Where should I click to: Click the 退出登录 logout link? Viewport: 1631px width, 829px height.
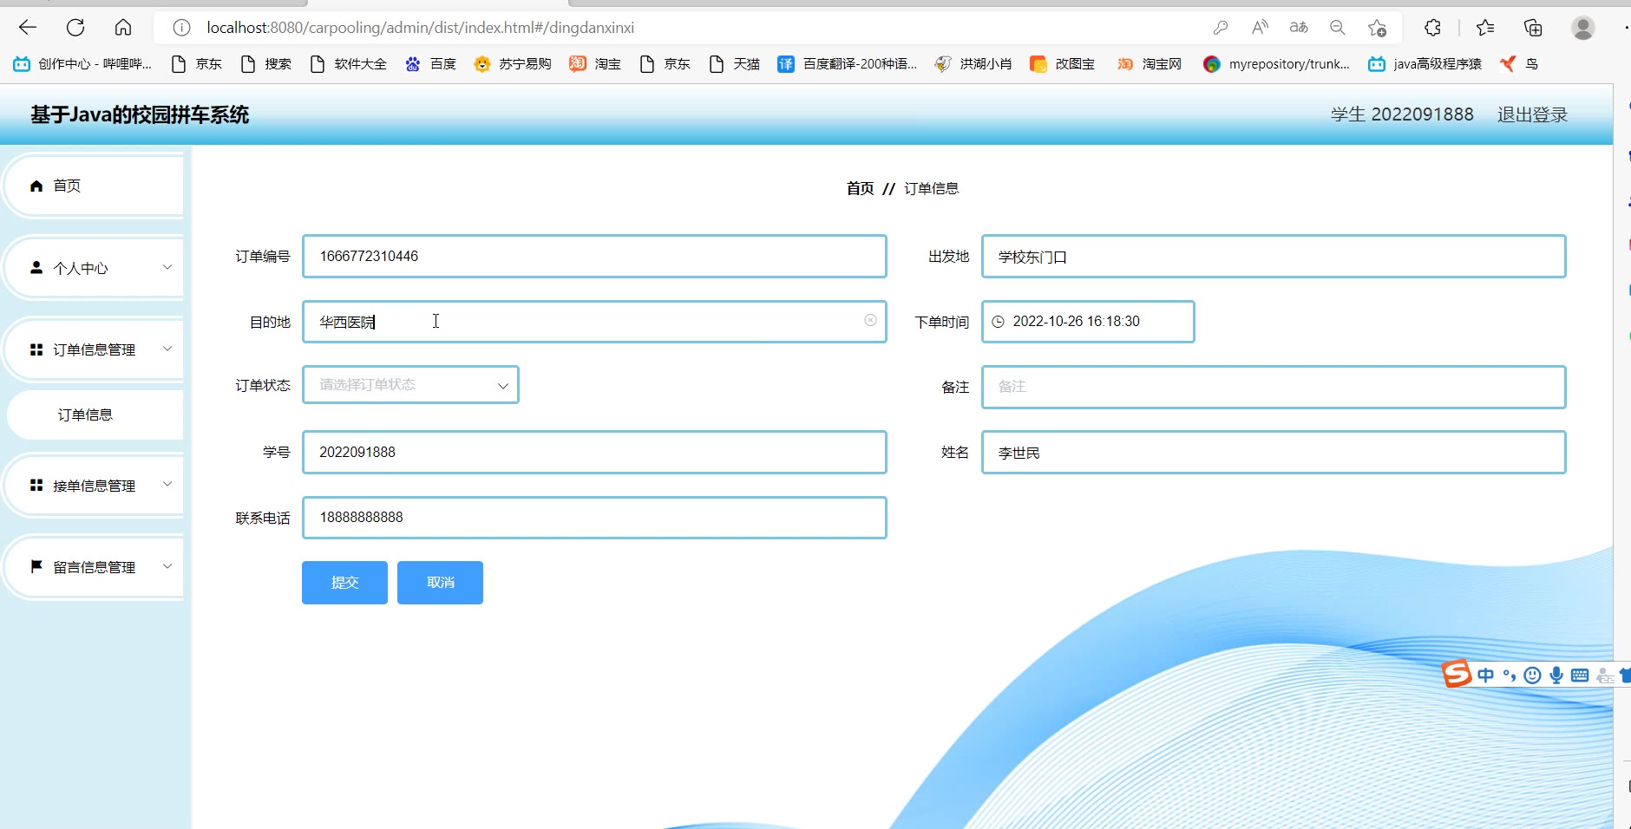pyautogui.click(x=1532, y=114)
